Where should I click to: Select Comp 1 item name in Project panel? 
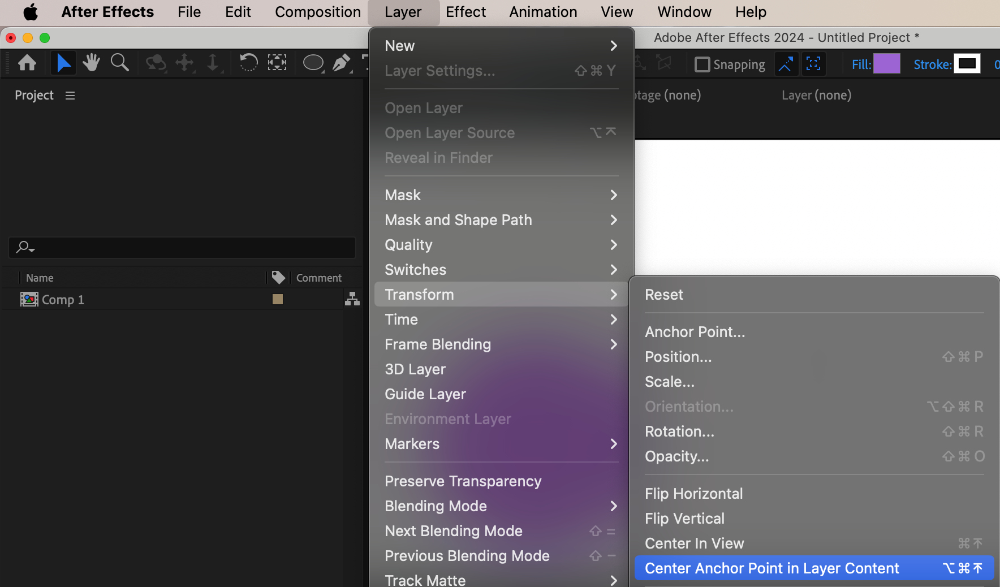(x=63, y=300)
